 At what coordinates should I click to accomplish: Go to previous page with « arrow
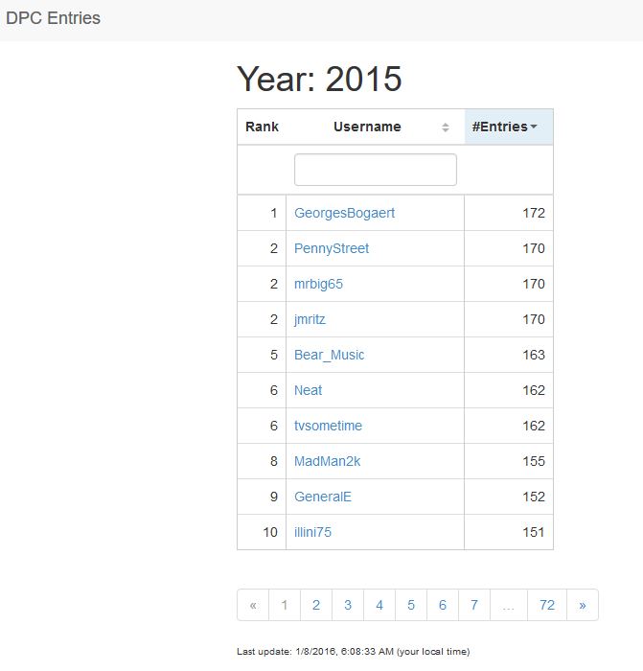click(x=253, y=605)
